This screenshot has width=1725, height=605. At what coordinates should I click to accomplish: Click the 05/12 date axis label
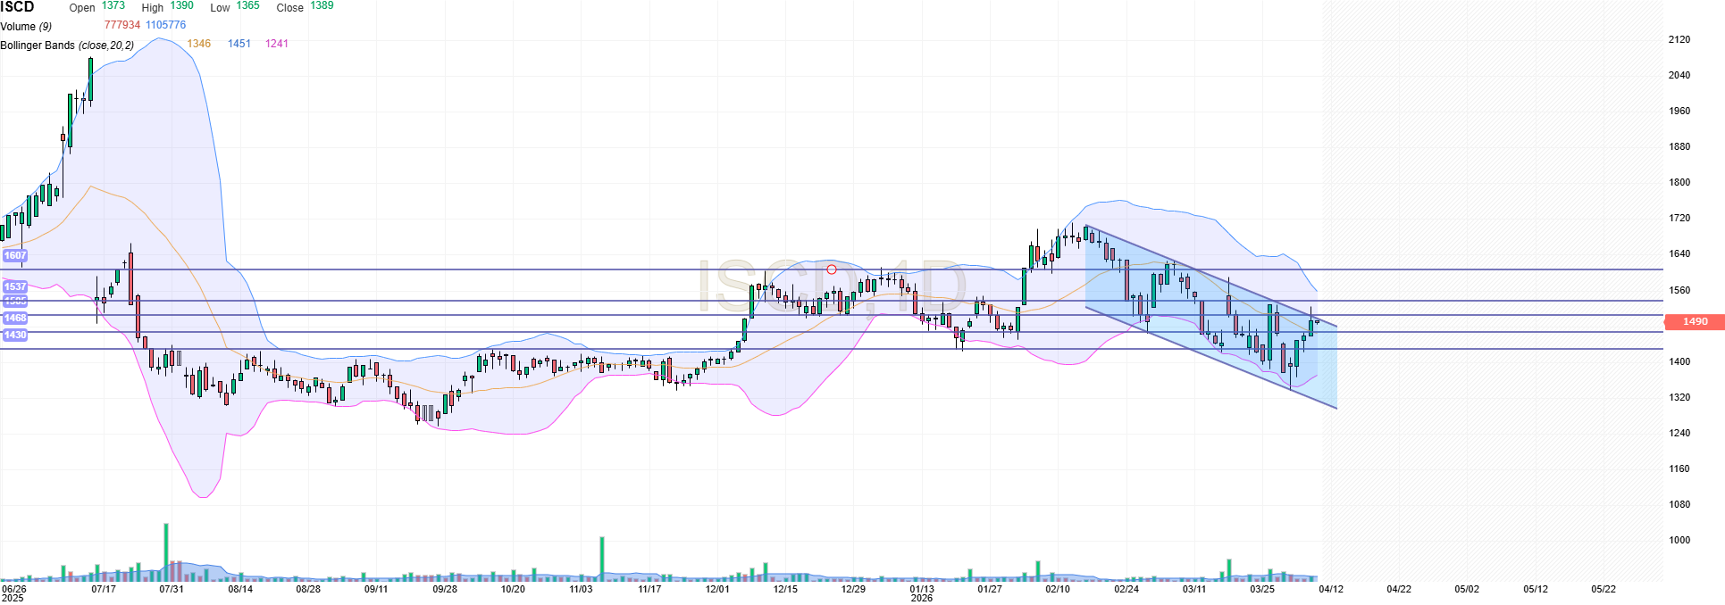[x=1536, y=589]
